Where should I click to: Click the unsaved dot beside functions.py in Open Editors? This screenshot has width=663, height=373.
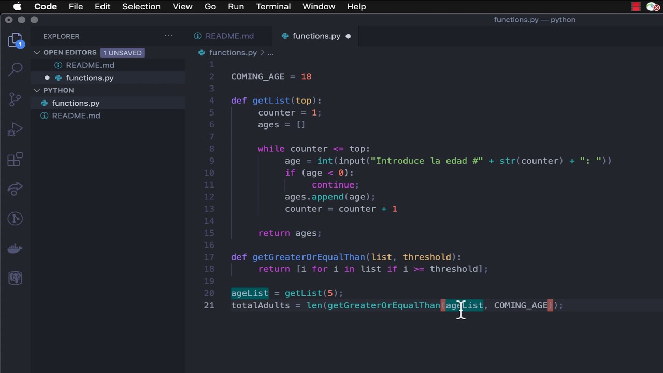pos(47,78)
